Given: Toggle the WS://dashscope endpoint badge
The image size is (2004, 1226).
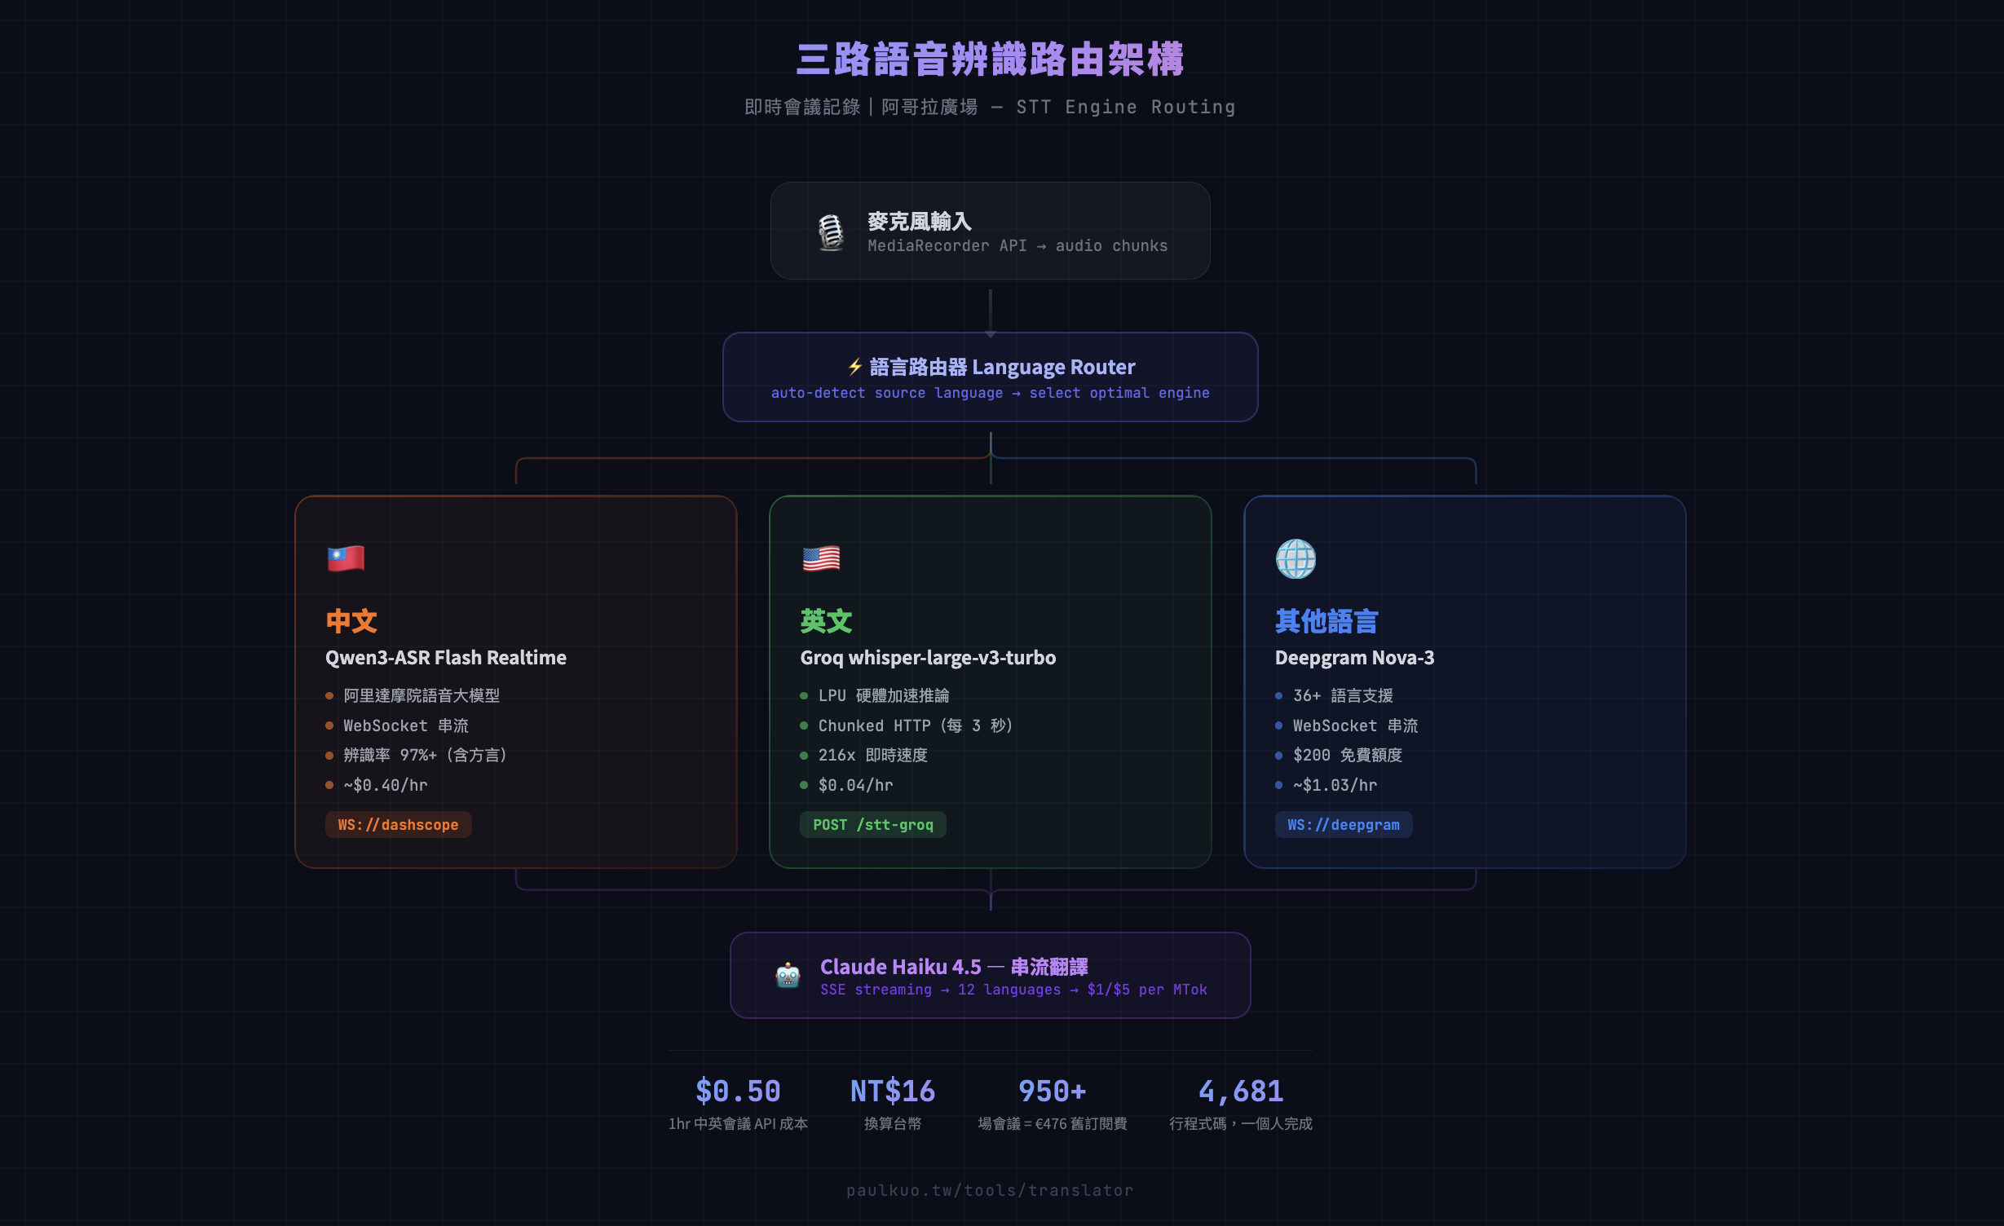Looking at the screenshot, I should tap(398, 824).
